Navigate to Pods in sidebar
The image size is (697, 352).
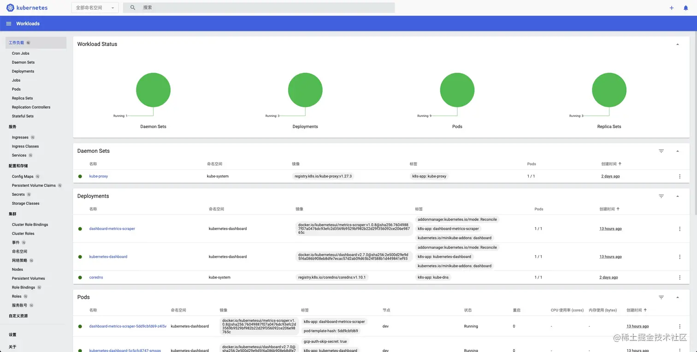[16, 89]
